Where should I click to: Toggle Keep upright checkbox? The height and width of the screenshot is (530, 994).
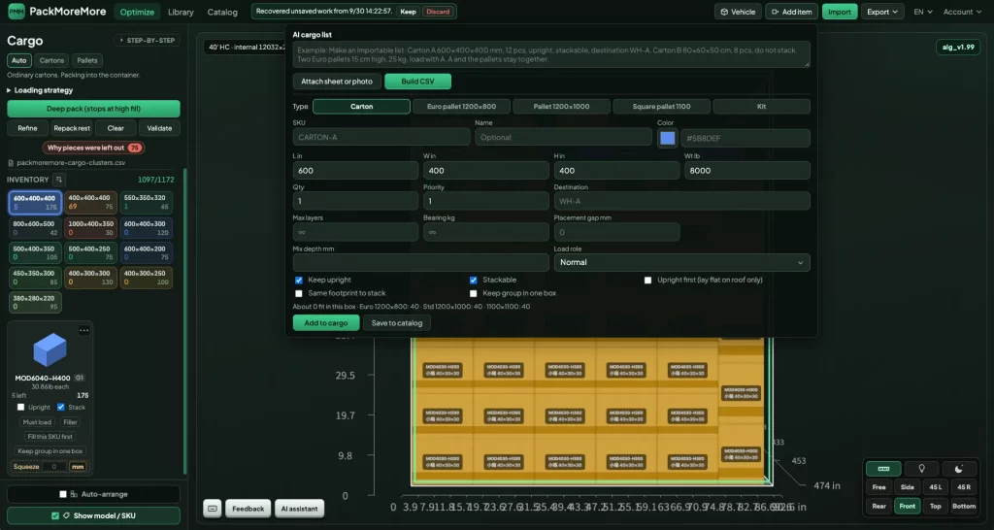299,281
